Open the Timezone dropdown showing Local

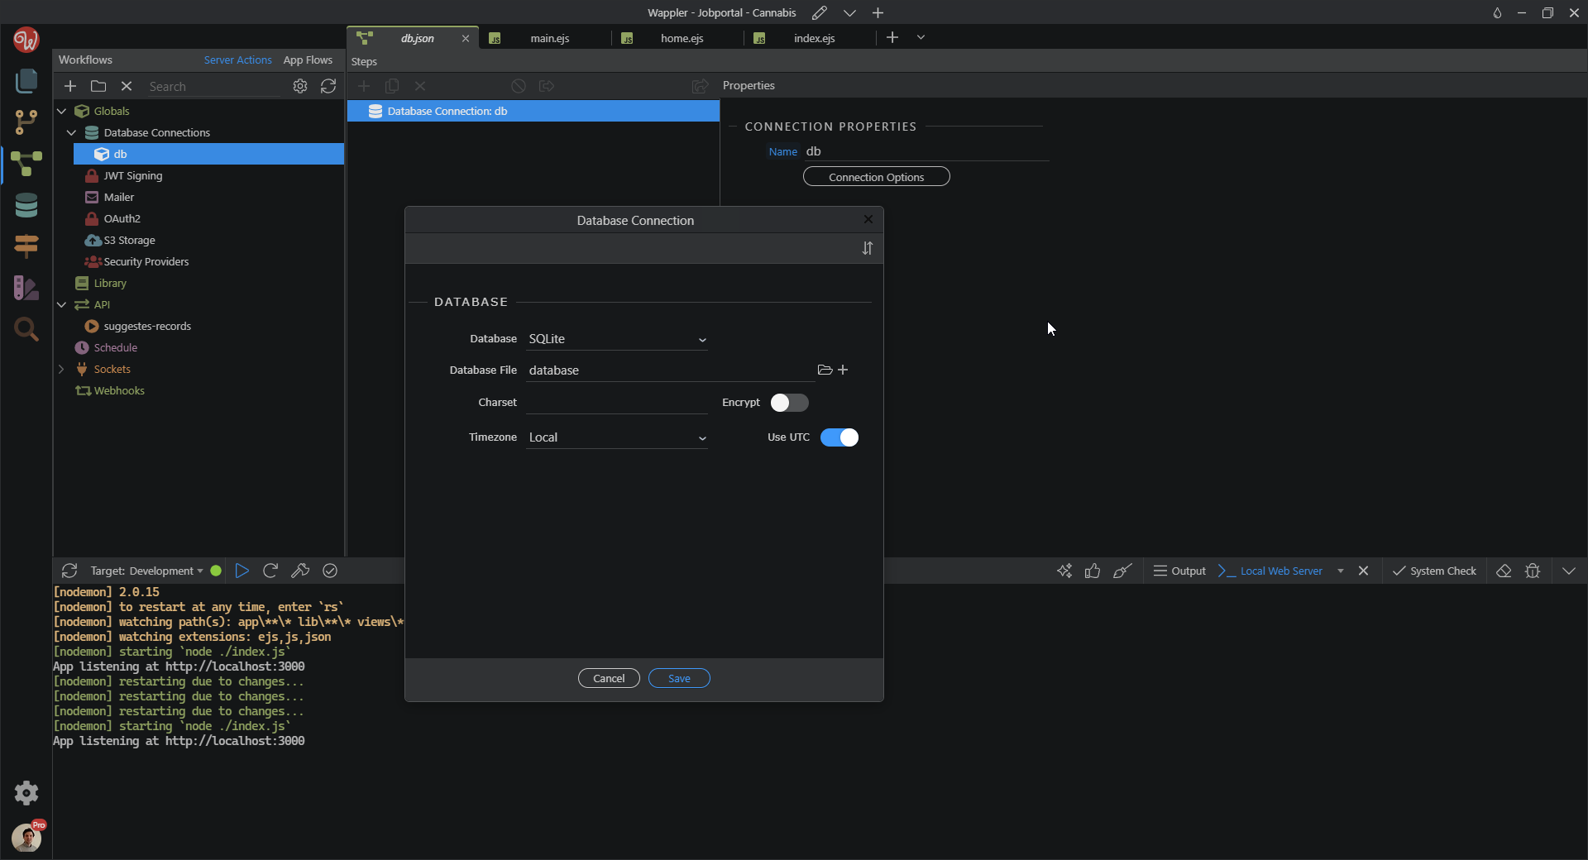coord(617,437)
